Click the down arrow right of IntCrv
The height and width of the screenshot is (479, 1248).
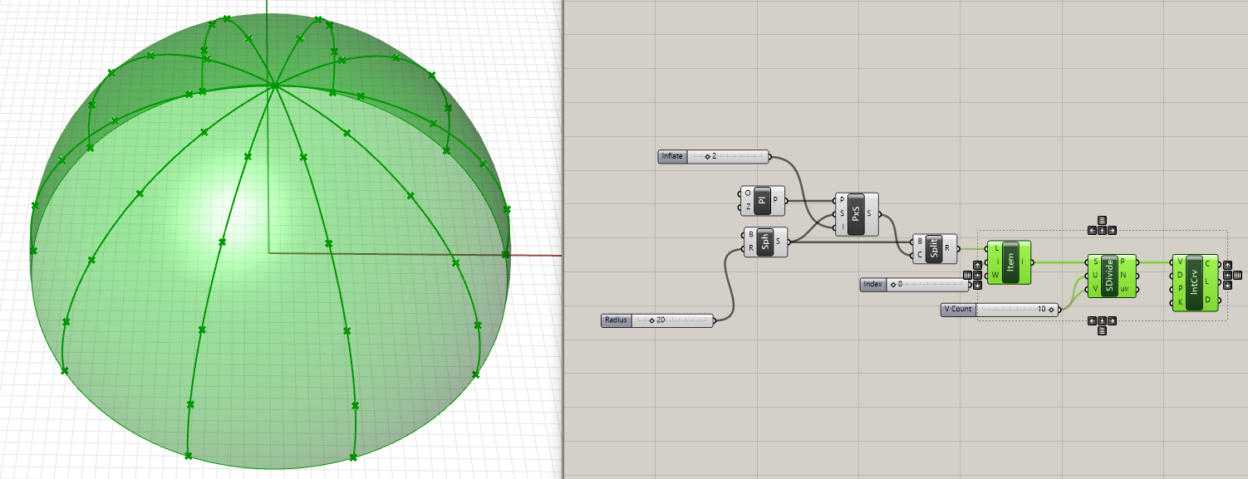[x=1227, y=285]
